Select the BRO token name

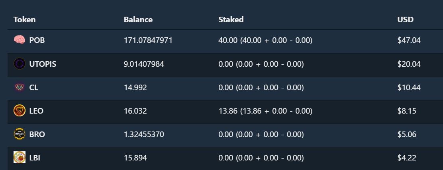click(37, 134)
